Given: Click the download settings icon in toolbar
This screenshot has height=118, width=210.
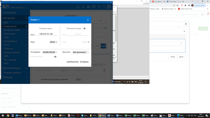Looking at the screenshot, I should point(78,6).
